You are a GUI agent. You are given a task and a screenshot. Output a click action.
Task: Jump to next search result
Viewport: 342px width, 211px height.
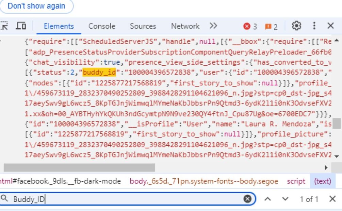pos(285,199)
